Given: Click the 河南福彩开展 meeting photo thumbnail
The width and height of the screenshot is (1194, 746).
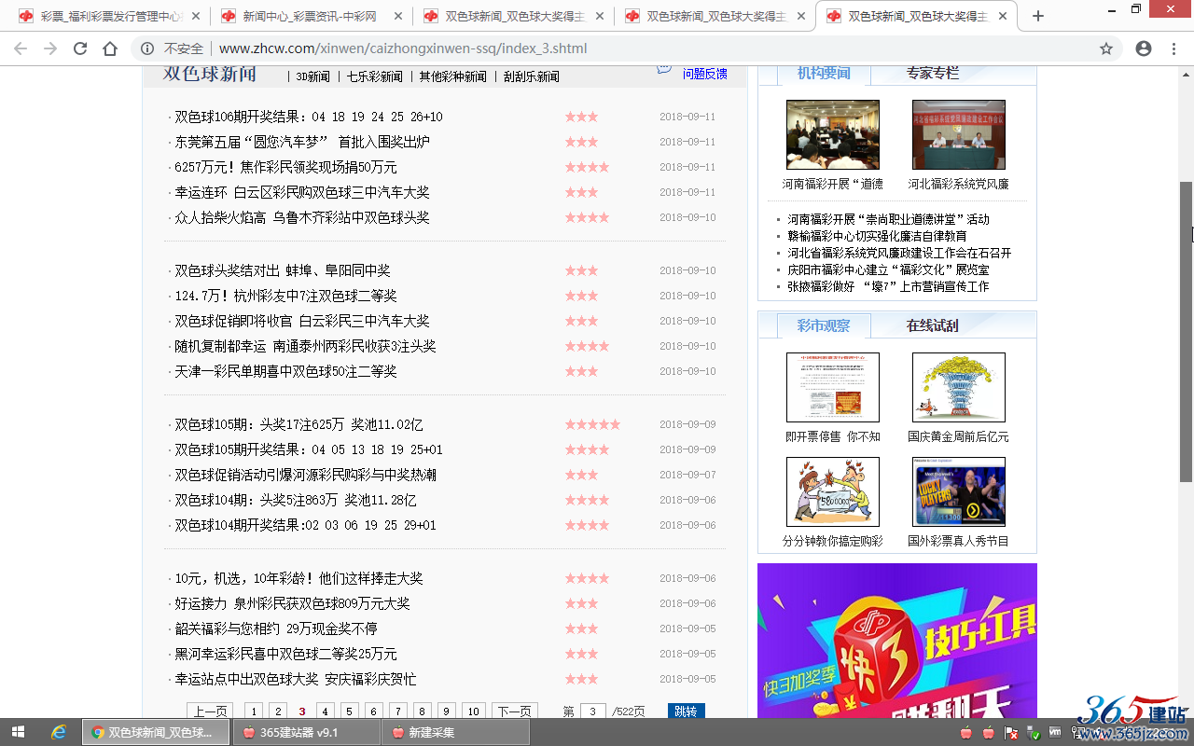Looking at the screenshot, I should click(x=832, y=134).
